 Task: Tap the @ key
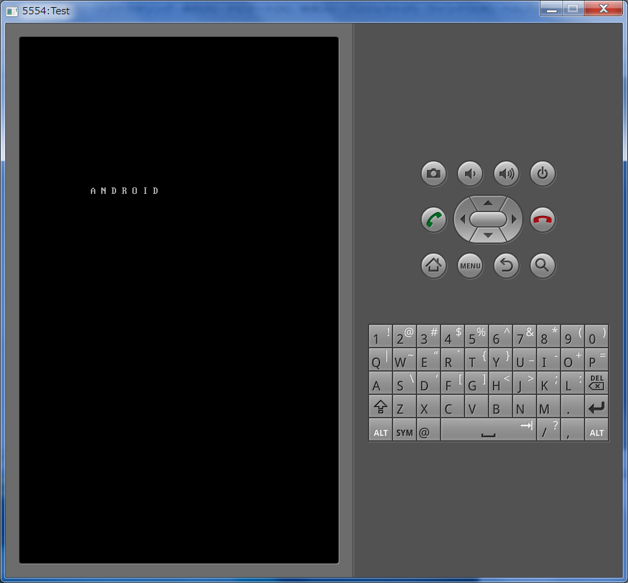428,430
